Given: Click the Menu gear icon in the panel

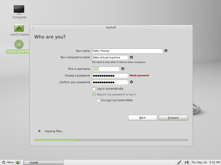Looking at the screenshot, I should [x=4, y=162].
